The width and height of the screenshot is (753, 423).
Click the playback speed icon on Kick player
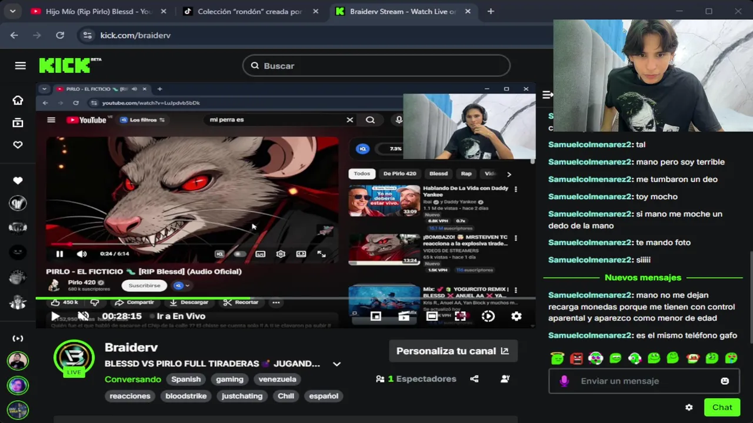pyautogui.click(x=488, y=316)
